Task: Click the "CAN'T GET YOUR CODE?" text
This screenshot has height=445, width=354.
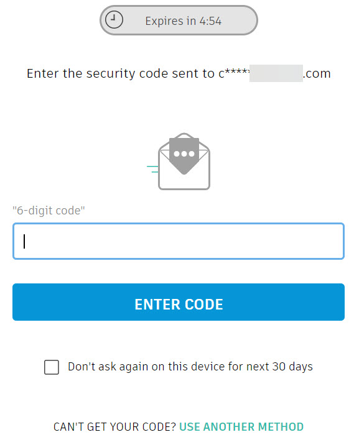Action: tap(114, 427)
